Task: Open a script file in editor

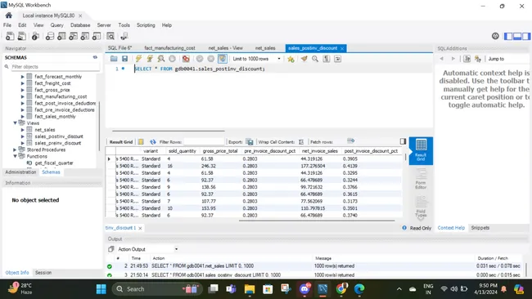Action: tap(114, 59)
